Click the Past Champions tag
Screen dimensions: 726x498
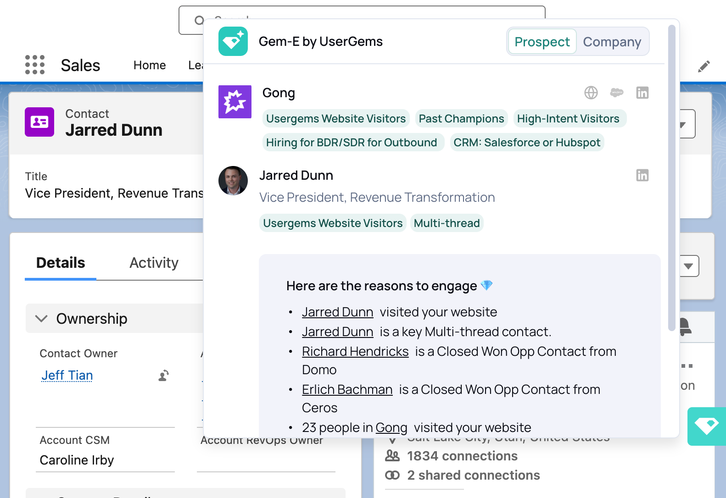(461, 118)
